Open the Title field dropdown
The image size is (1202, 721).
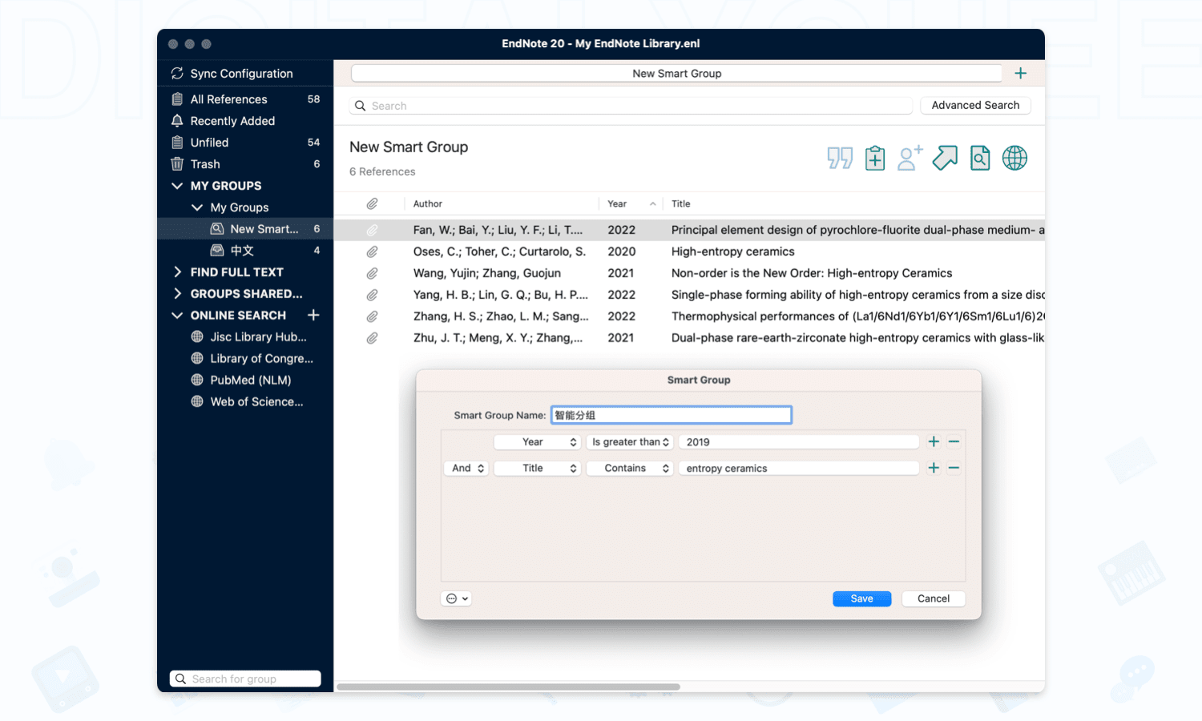pos(537,468)
